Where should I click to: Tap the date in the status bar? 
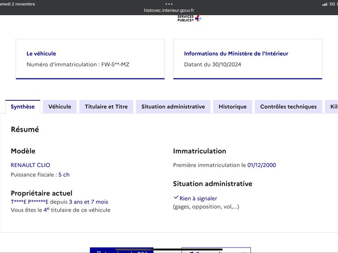[17, 4]
